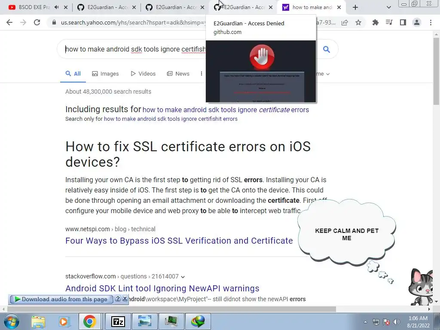Open Internet Download Manager taskbar item

(x=198, y=321)
